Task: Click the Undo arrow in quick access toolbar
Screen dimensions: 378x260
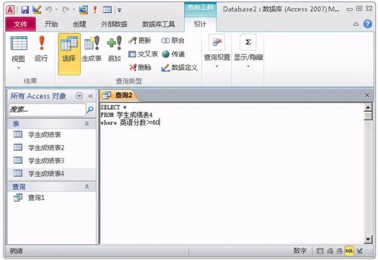Action: [48, 10]
